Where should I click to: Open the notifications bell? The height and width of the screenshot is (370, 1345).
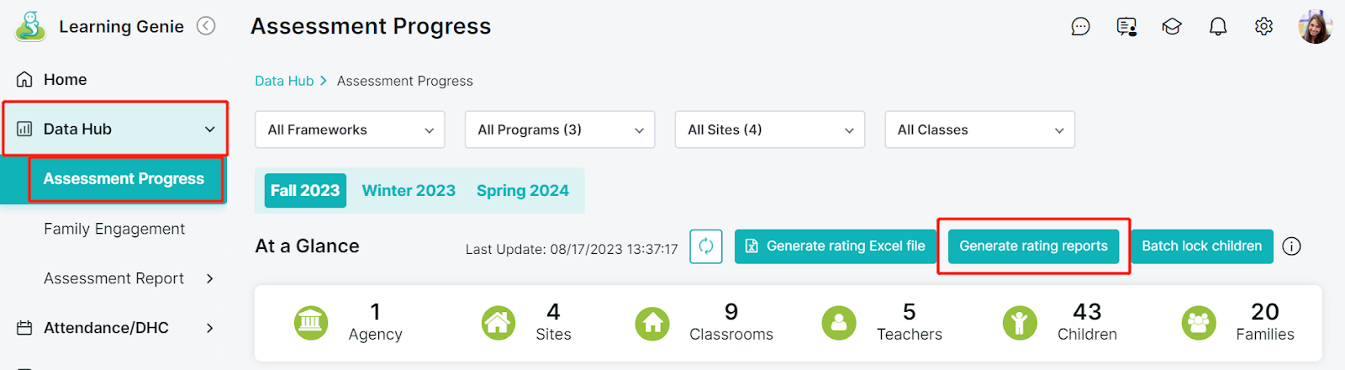(1217, 27)
